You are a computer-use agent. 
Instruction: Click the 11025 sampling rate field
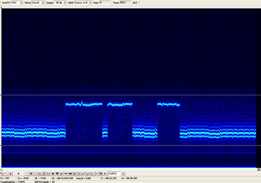(x=114, y=174)
